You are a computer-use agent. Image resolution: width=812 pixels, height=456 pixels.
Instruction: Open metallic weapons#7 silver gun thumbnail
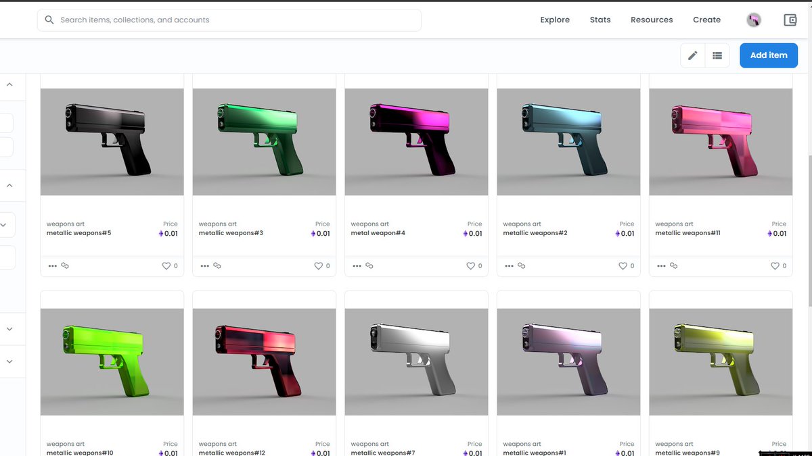click(417, 362)
